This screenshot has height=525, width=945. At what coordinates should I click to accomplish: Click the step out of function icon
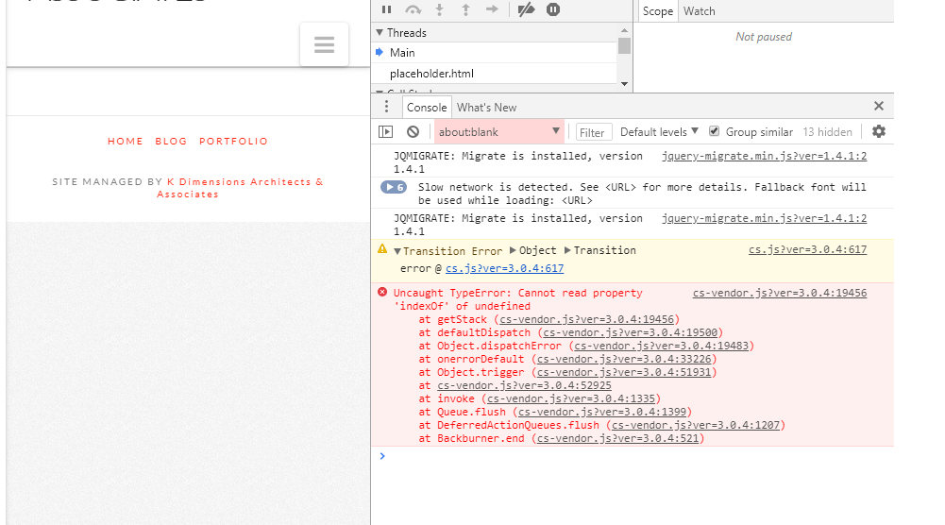coord(464,9)
